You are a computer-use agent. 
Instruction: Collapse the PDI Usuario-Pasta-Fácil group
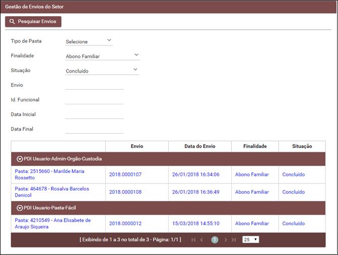click(20, 208)
